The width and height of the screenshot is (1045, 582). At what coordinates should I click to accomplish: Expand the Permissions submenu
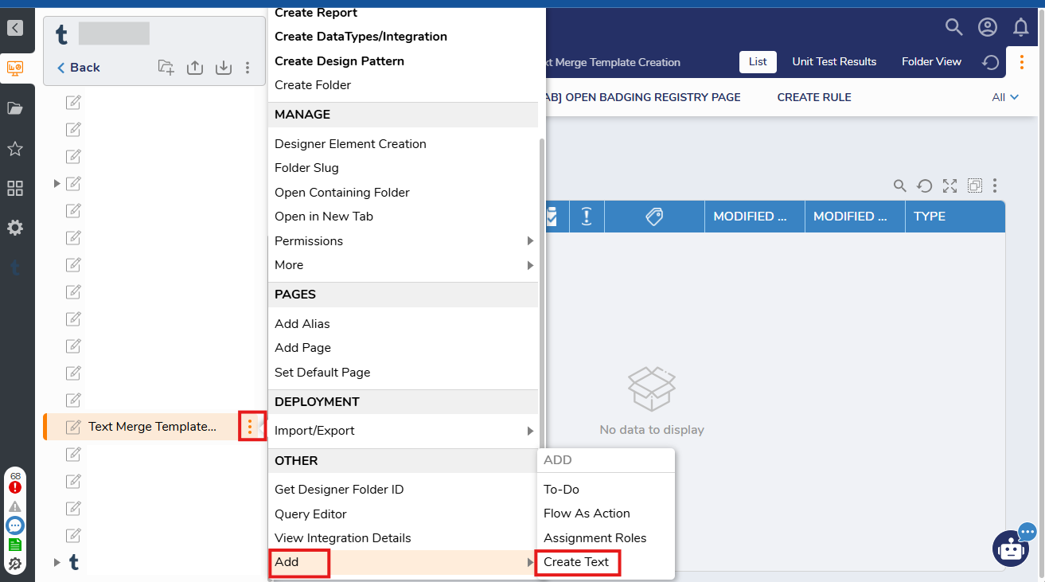click(404, 240)
